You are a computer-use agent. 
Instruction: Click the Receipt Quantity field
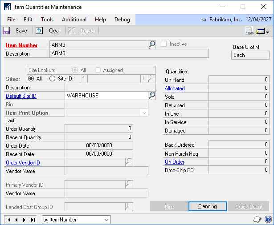pos(99,137)
